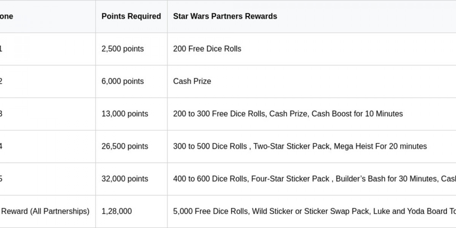Click the 400 to 600 Dice Rolls text
This screenshot has width=456, height=228.
pyautogui.click(x=210, y=179)
